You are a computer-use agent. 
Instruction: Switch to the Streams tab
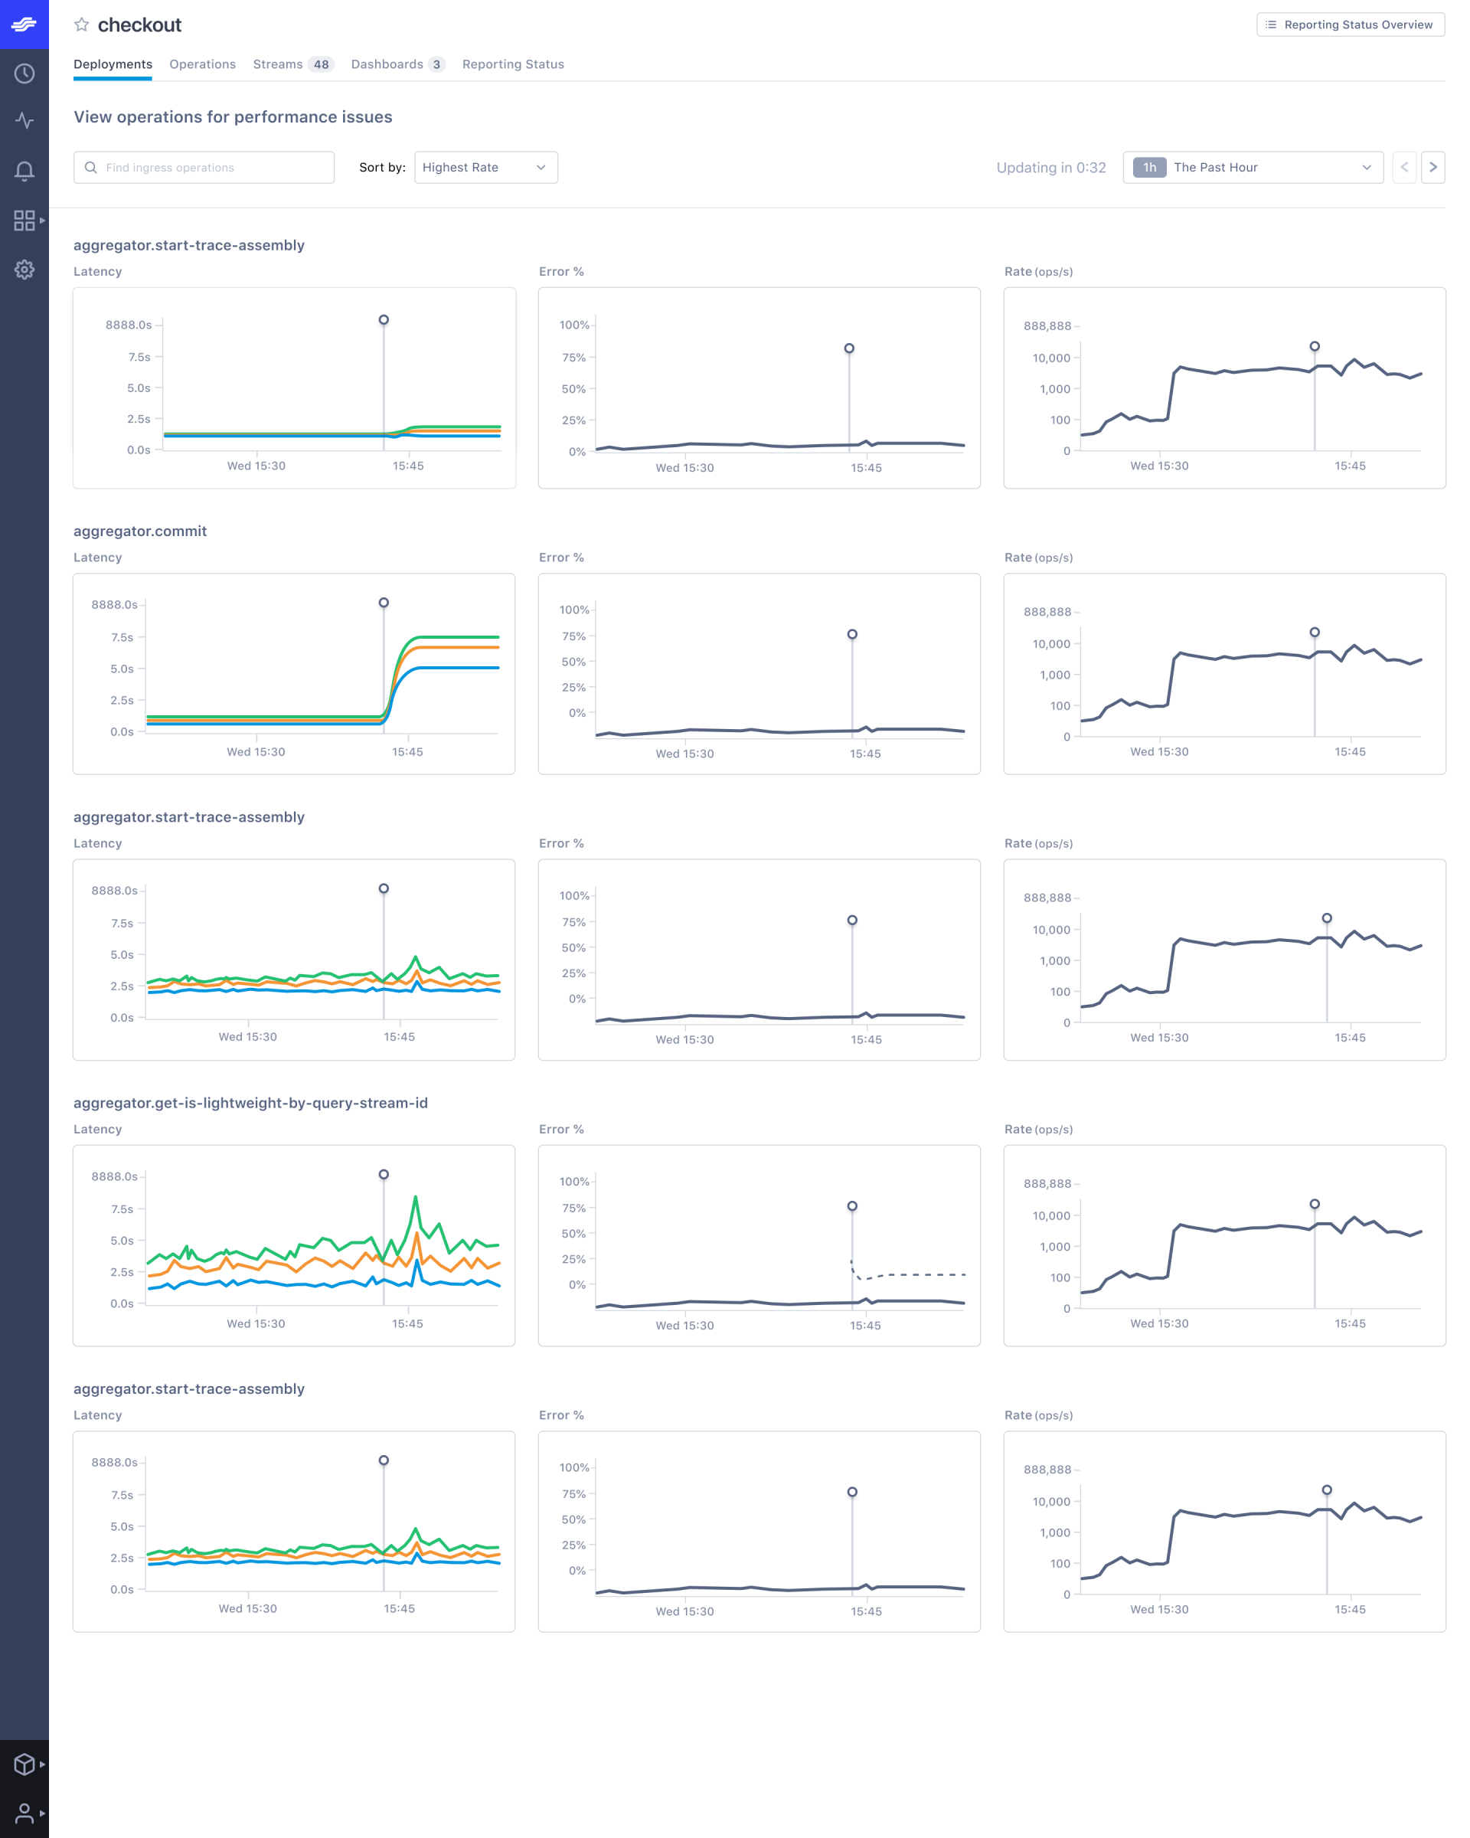292,64
